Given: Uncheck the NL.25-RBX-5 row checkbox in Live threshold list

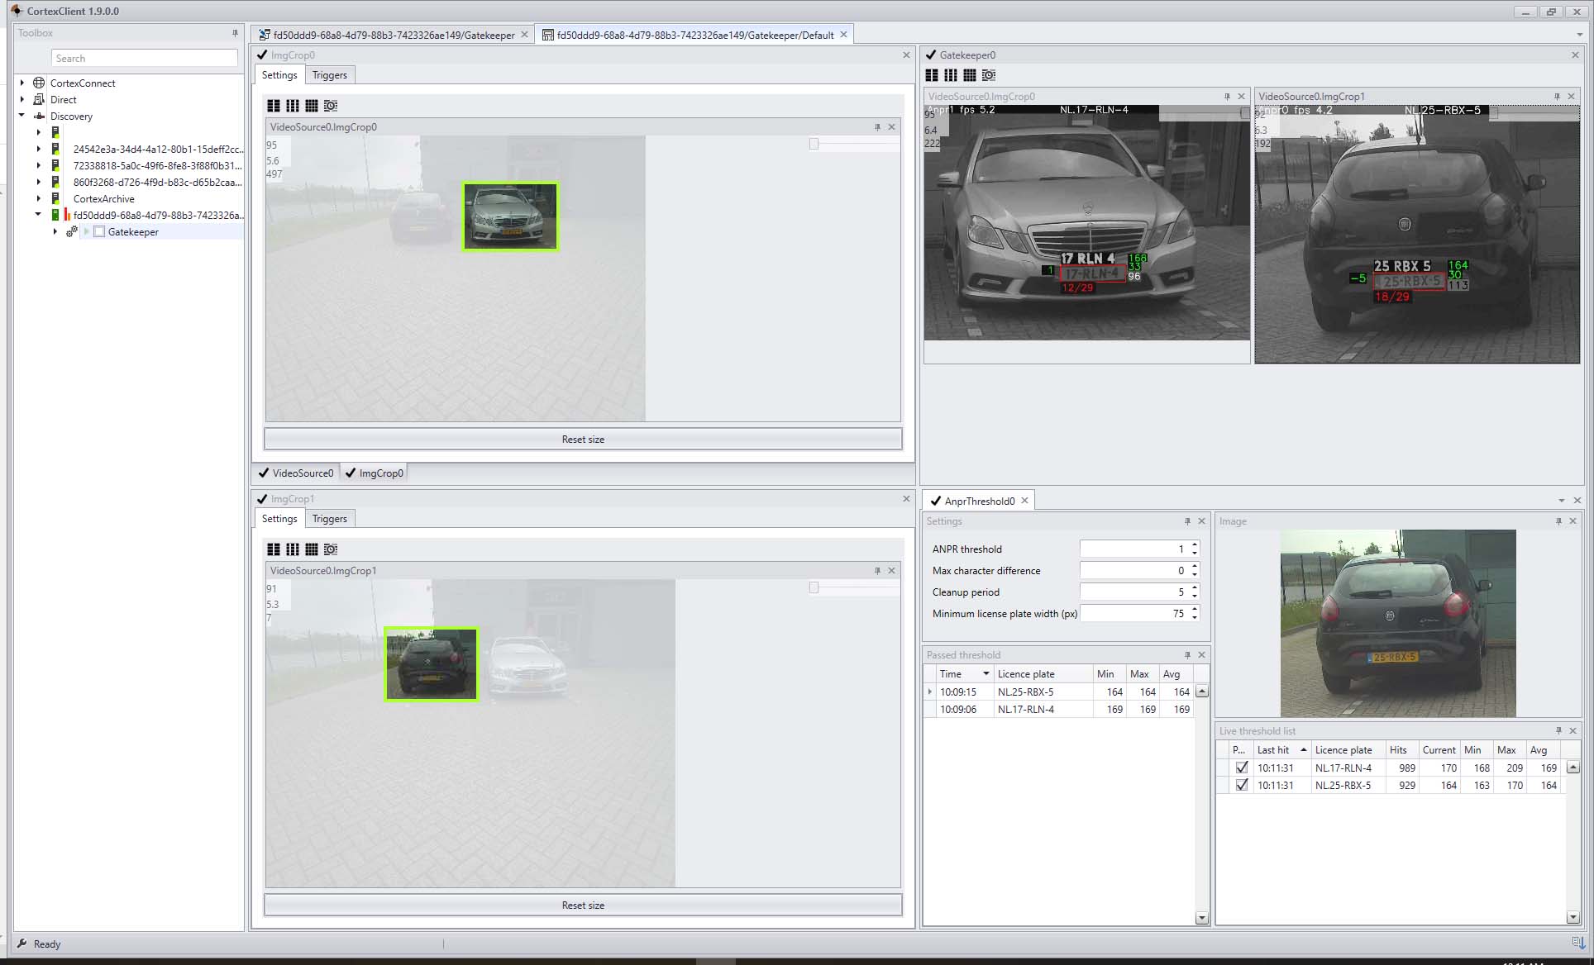Looking at the screenshot, I should (x=1242, y=785).
